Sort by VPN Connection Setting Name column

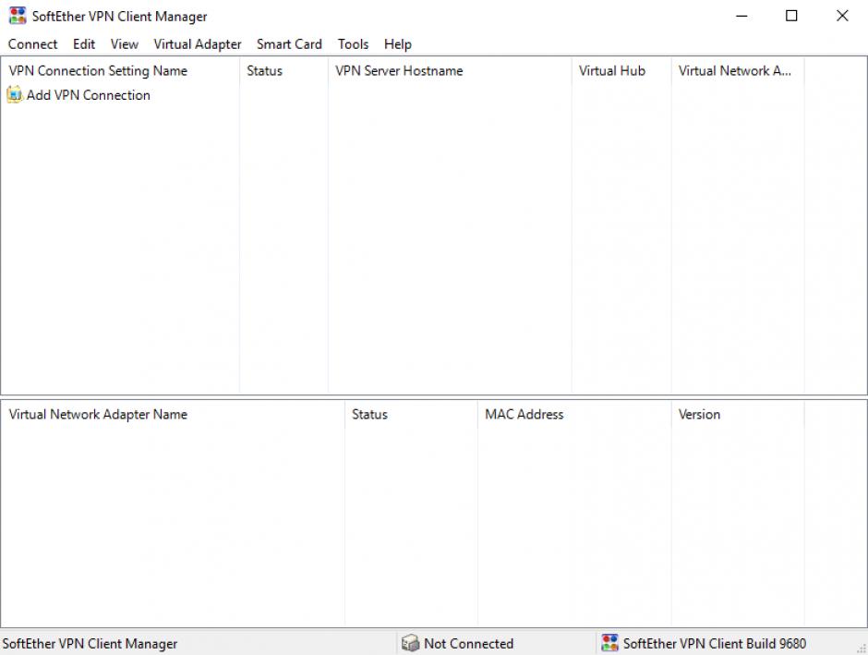[x=98, y=71]
